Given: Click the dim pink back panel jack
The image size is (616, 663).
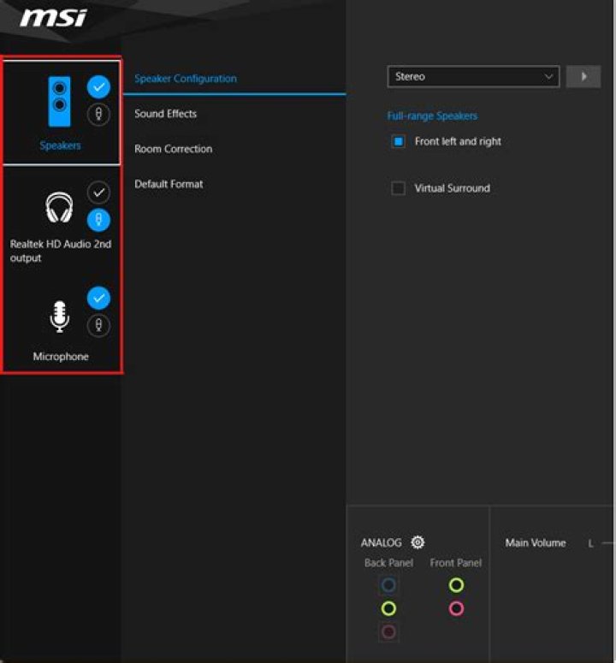Looking at the screenshot, I should (x=388, y=632).
